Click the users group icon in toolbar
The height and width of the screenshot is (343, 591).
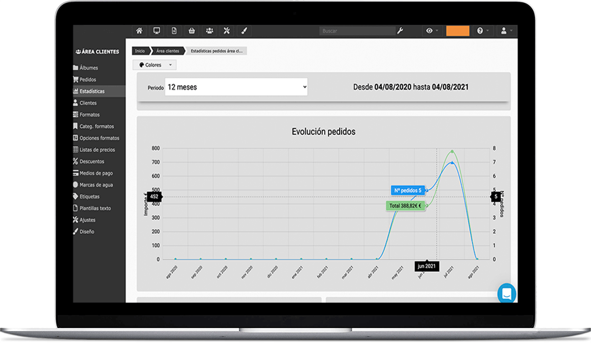(x=209, y=31)
